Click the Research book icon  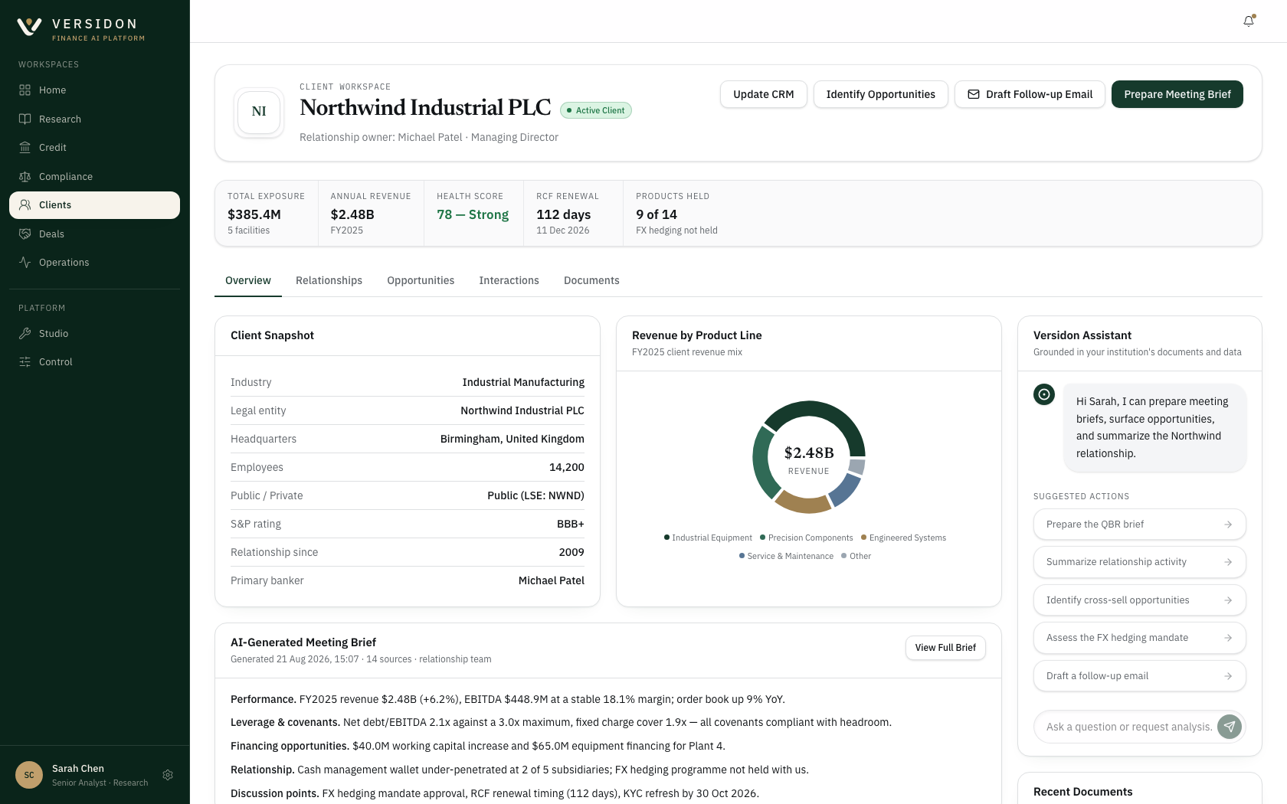[25, 119]
